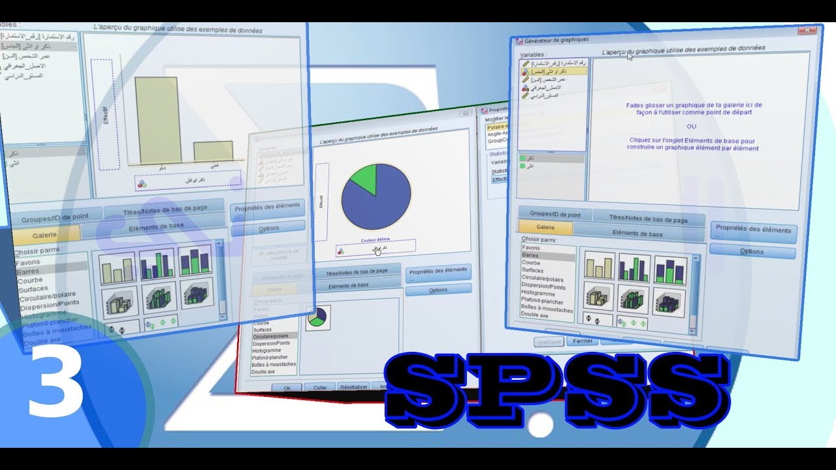Open Eléments de base tab in pie-chart window
The image size is (836, 470).
pos(357,285)
